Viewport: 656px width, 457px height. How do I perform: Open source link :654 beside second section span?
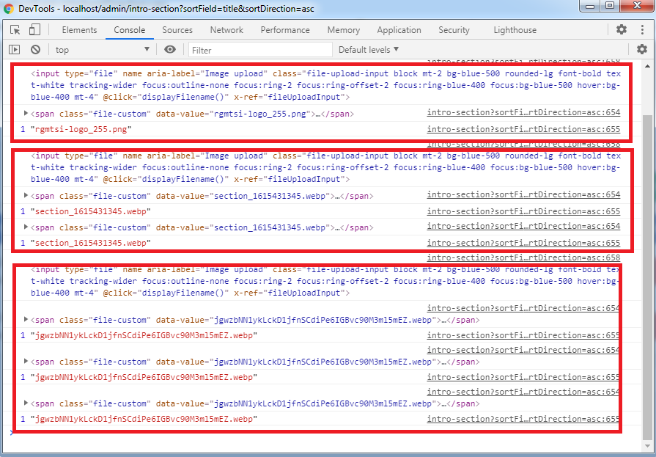click(523, 226)
